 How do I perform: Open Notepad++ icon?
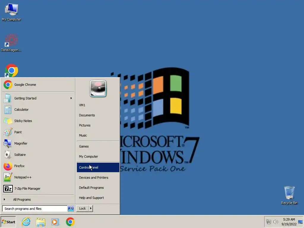(8, 177)
